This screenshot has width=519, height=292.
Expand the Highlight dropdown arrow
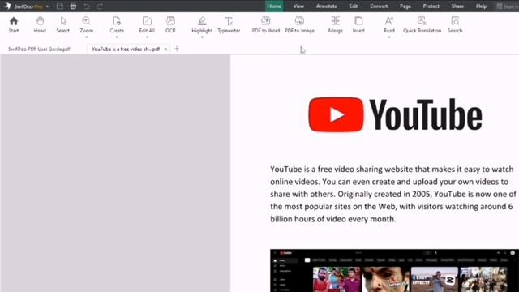202,37
